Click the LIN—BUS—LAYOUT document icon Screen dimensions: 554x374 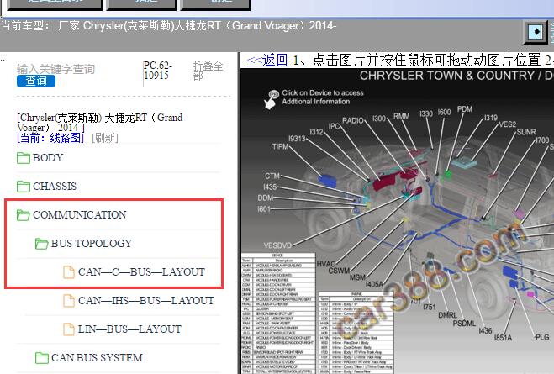(x=69, y=329)
